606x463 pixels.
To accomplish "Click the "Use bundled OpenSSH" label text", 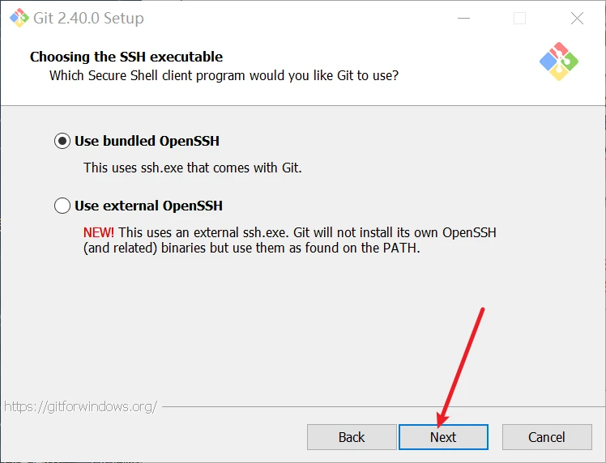I will pyautogui.click(x=147, y=141).
